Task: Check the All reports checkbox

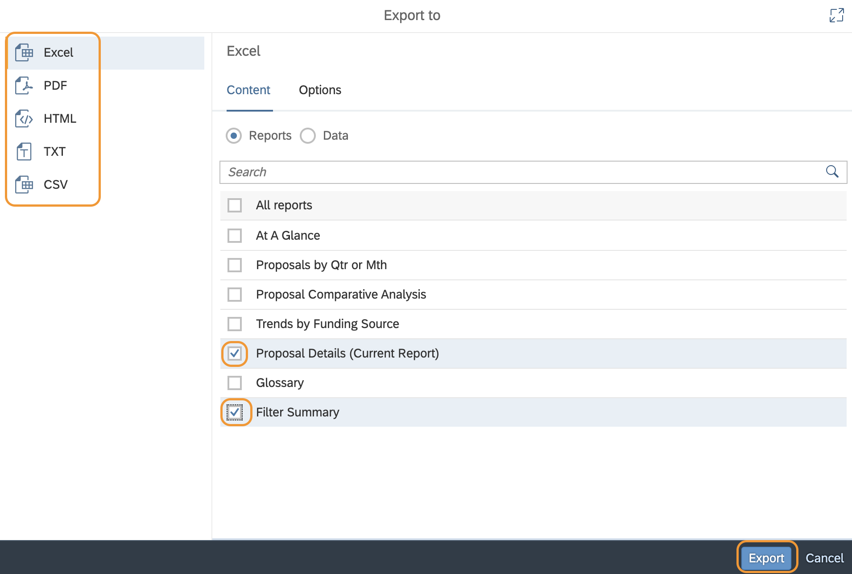Action: [235, 205]
